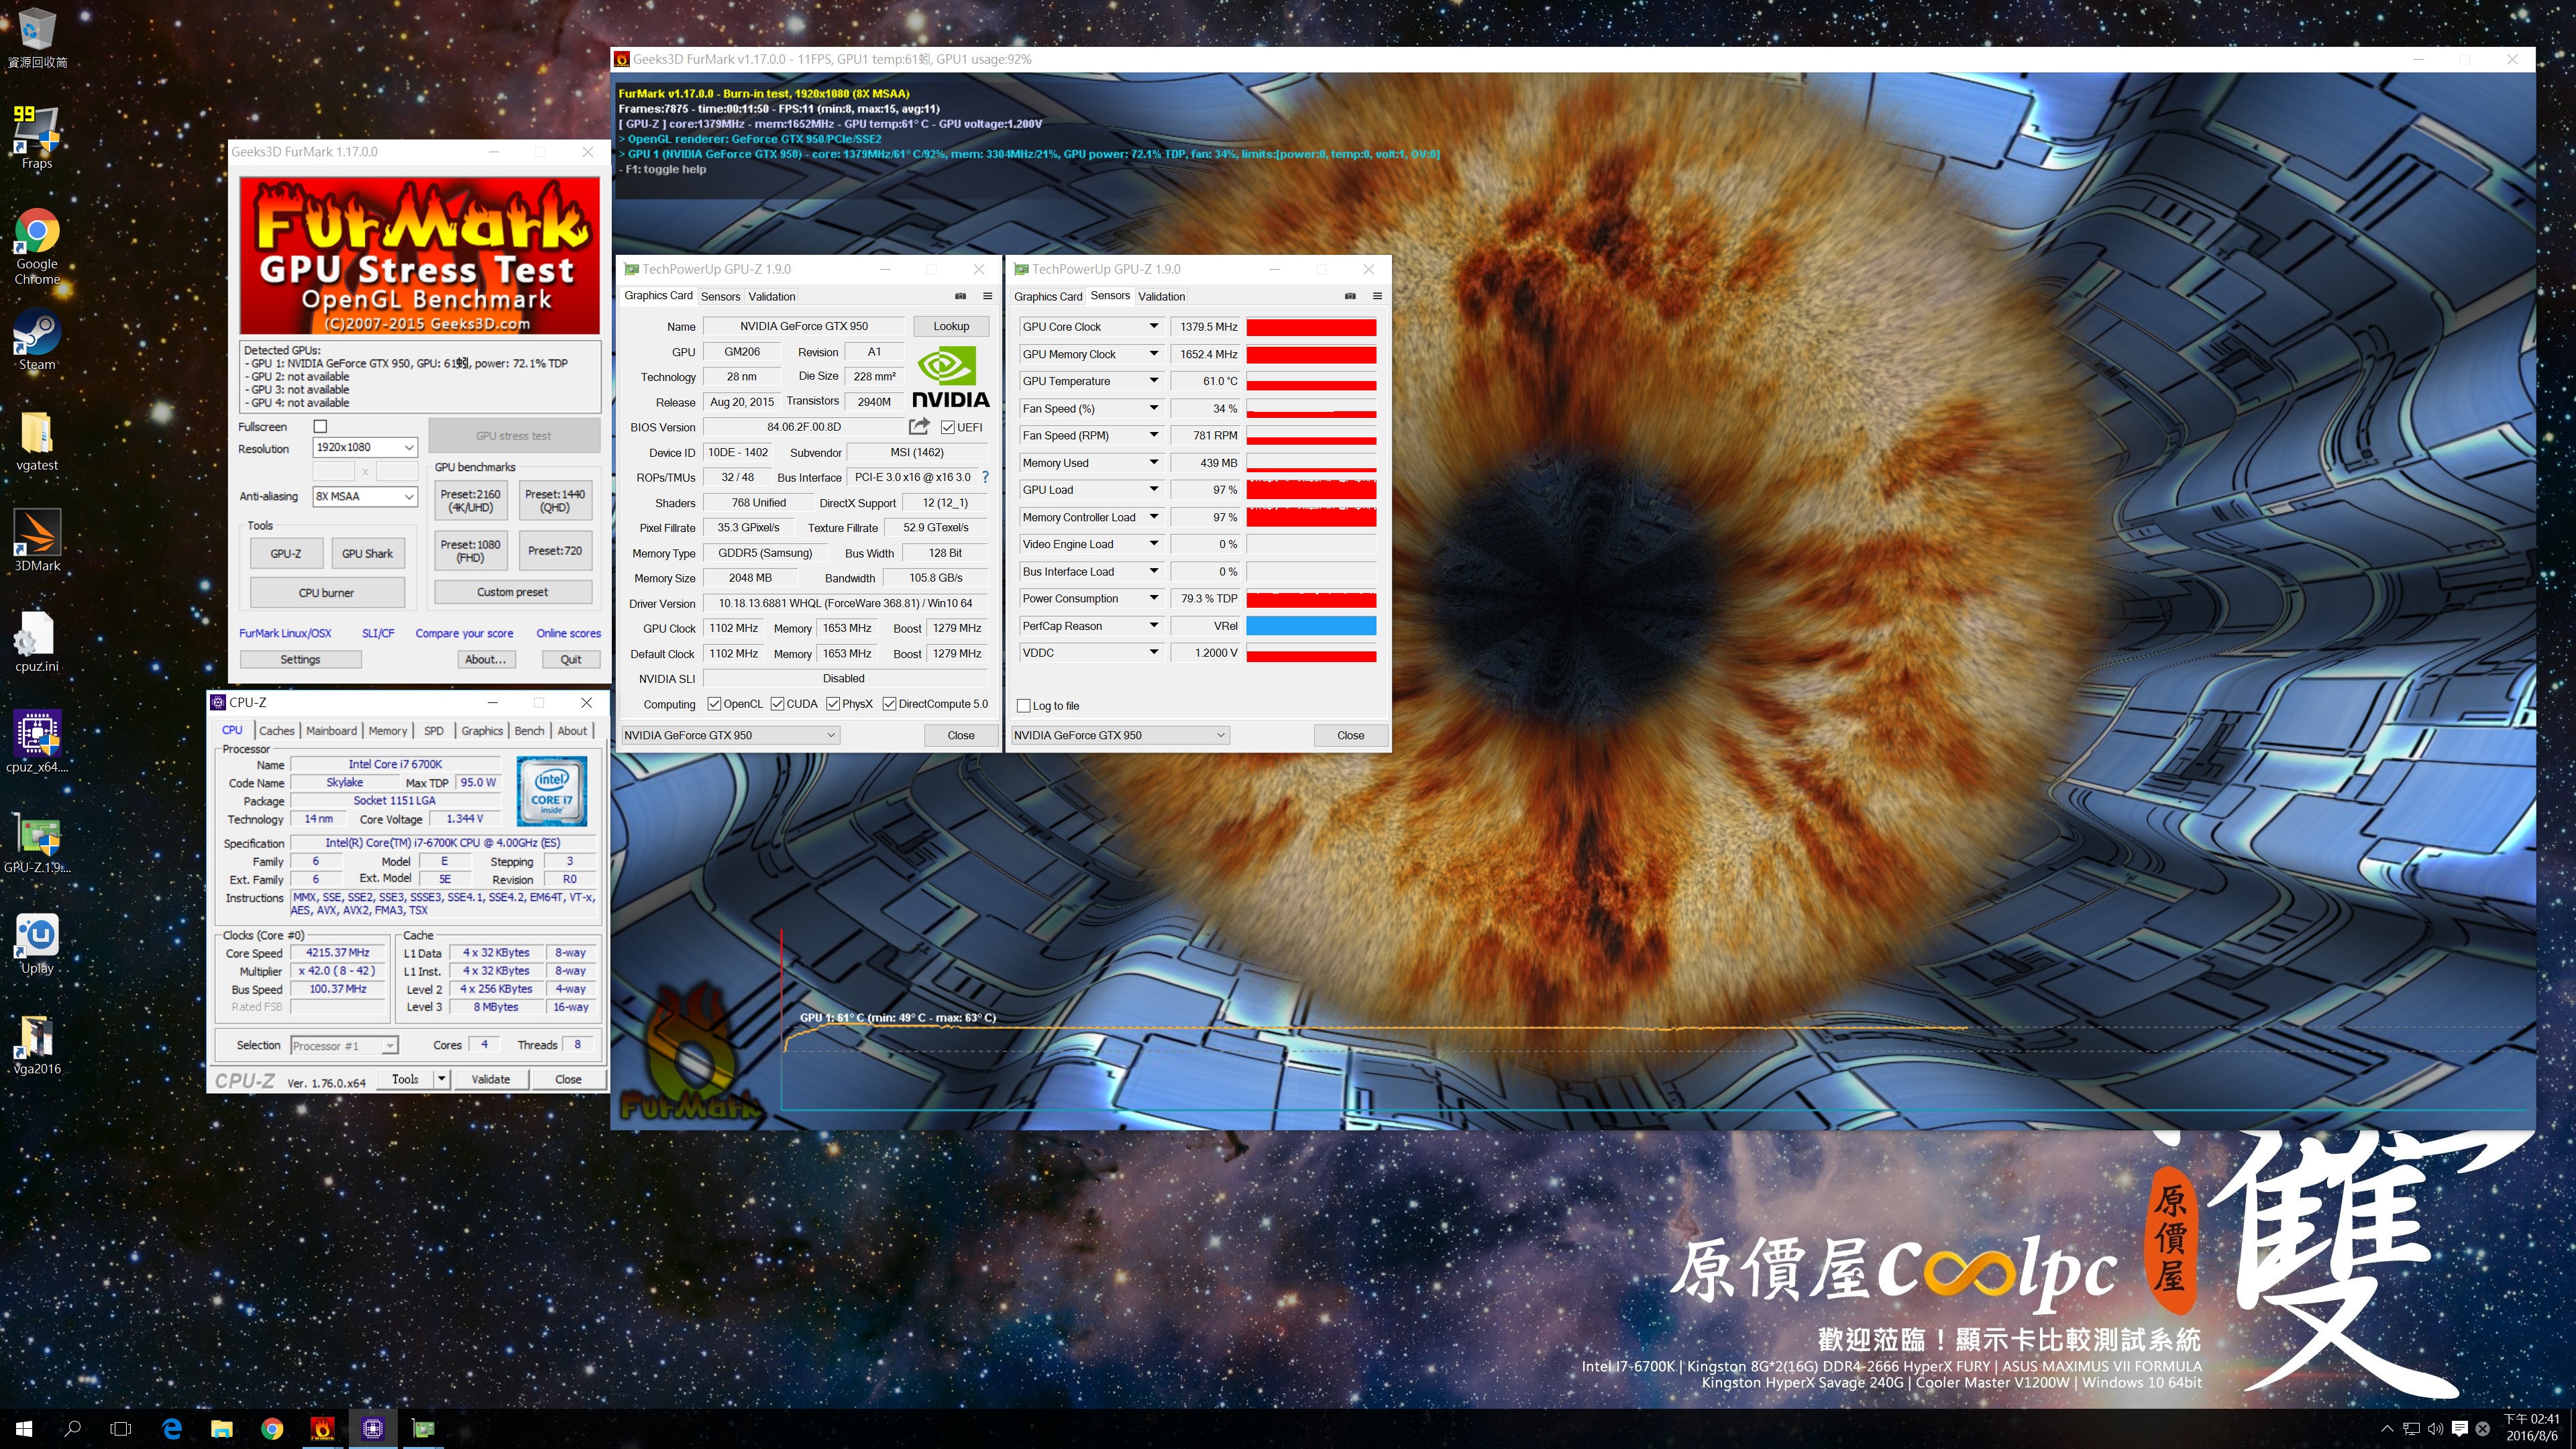Click the BIOS share/export icon in GPU-Z
Screen dimensions: 2576x1449
918,427
